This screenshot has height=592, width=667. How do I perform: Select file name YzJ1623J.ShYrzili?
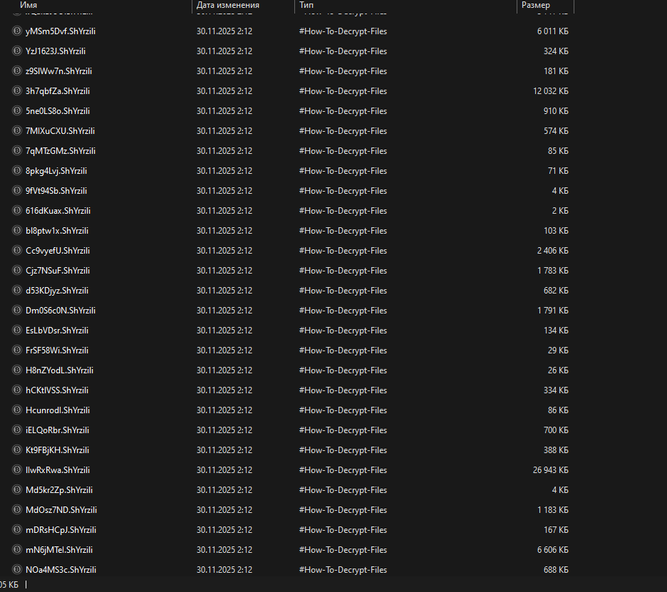pos(56,51)
